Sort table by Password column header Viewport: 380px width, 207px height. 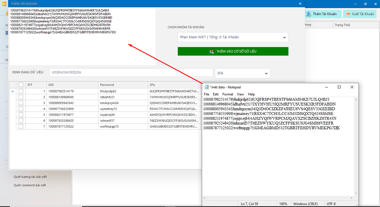click(x=122, y=84)
